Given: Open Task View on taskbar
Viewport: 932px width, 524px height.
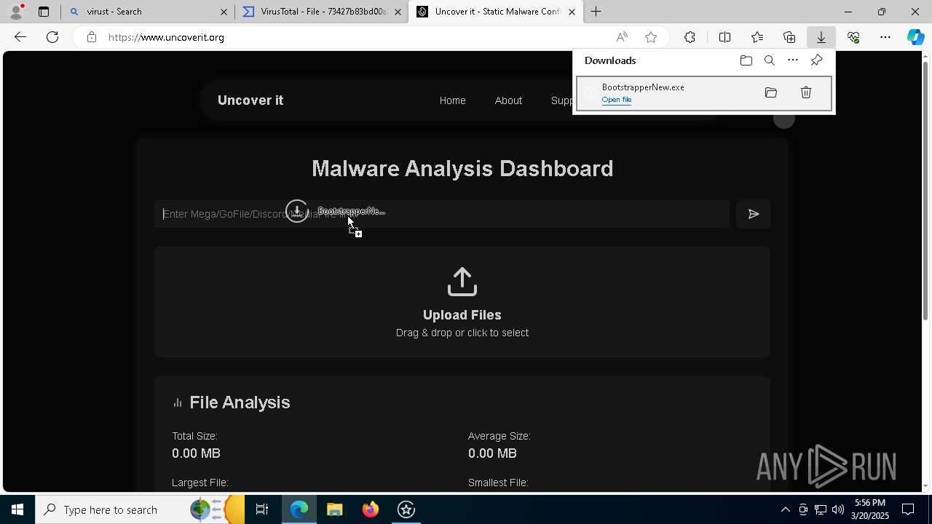Looking at the screenshot, I should click(262, 509).
